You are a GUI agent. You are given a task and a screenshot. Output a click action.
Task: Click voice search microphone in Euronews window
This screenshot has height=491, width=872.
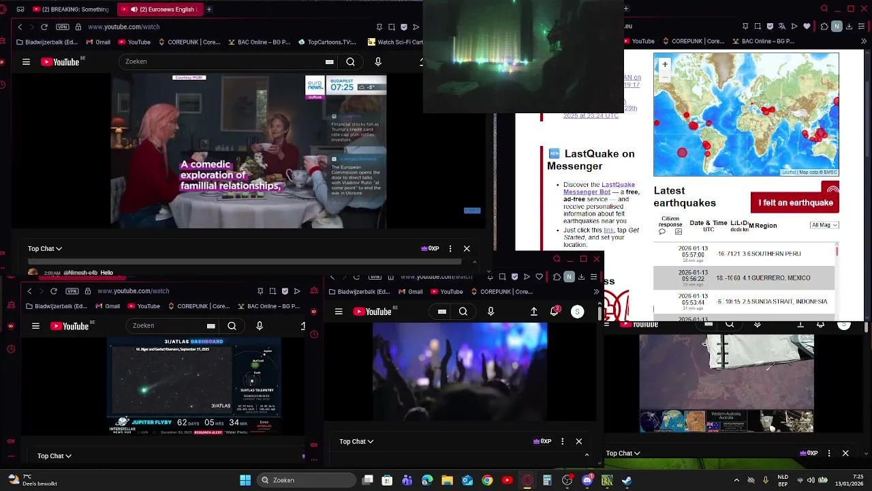pos(378,61)
